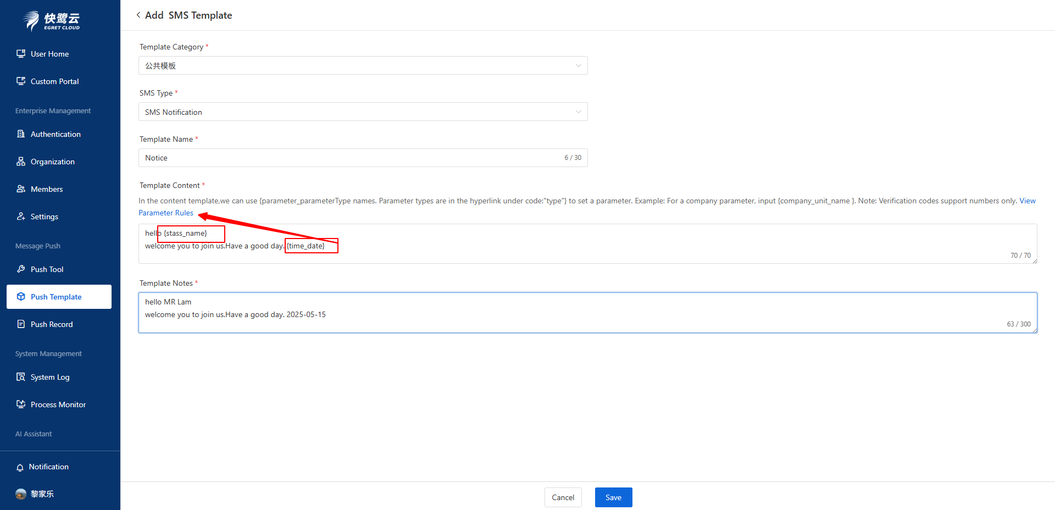
Task: Expand the Template Category dropdown
Action: (363, 65)
